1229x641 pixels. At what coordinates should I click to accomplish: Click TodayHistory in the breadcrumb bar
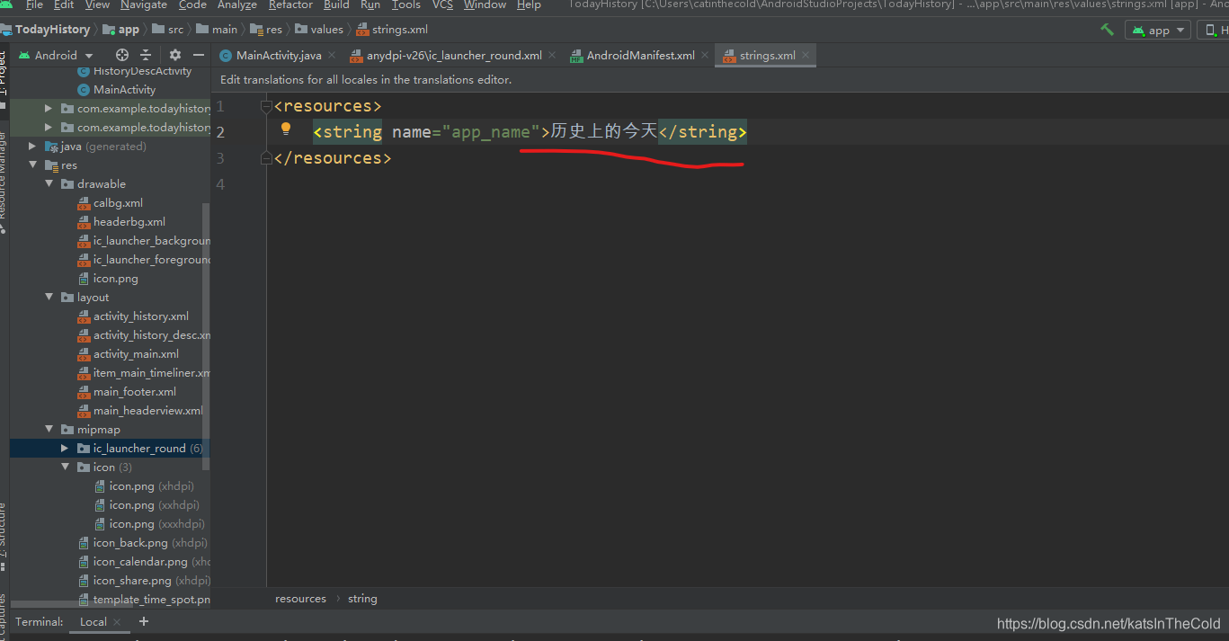click(x=52, y=30)
